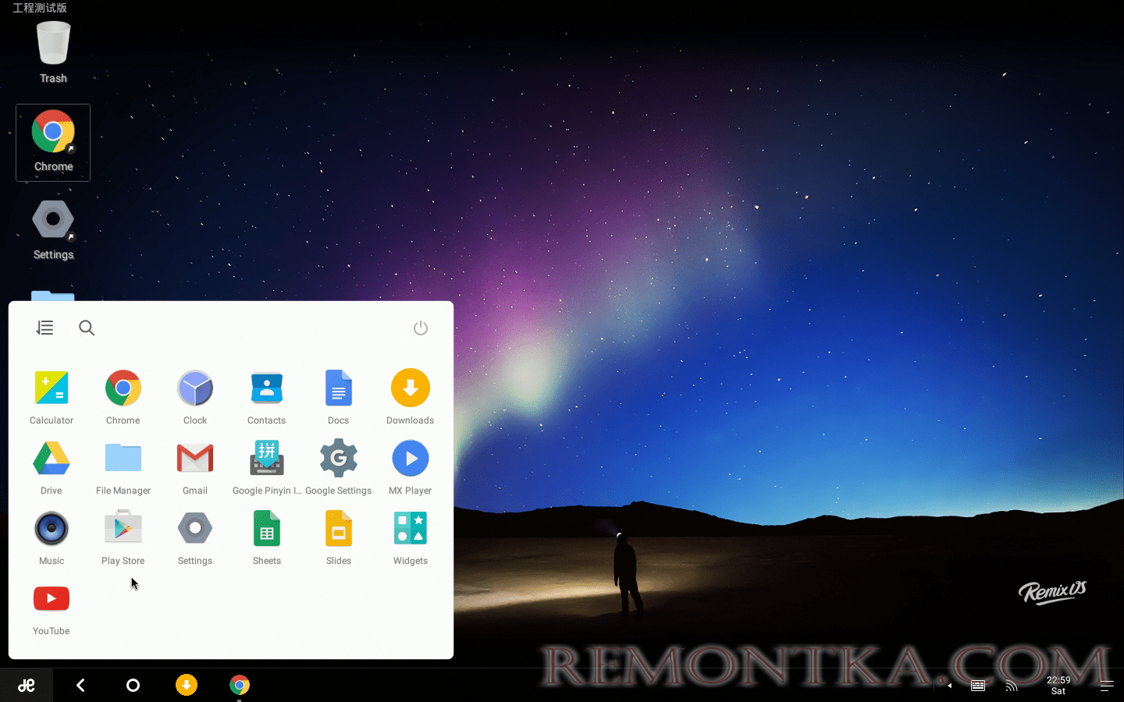Switch to Chrome on the taskbar

tap(240, 685)
